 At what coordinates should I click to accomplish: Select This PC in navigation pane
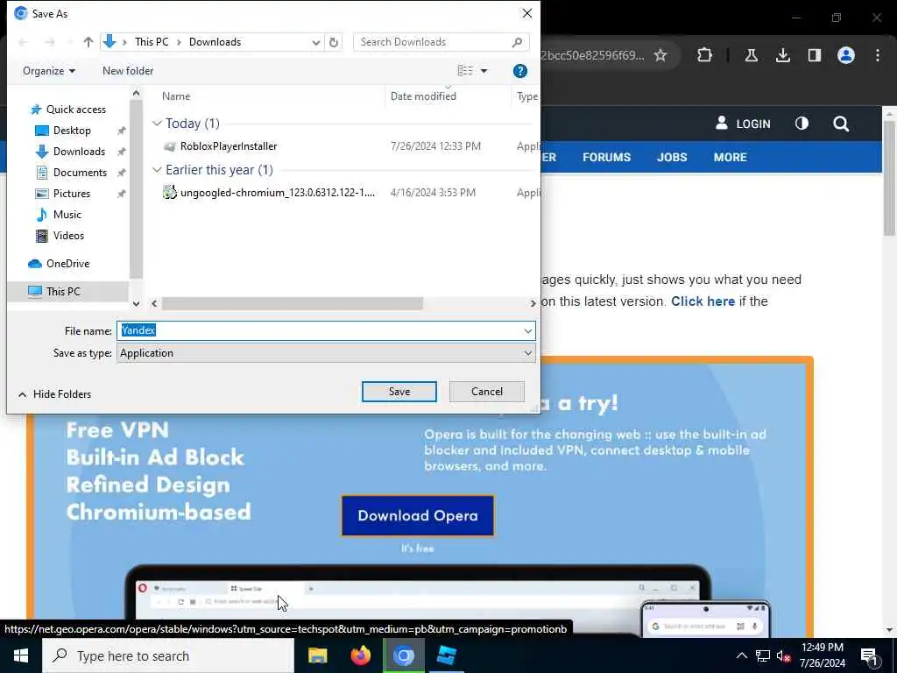point(67,291)
